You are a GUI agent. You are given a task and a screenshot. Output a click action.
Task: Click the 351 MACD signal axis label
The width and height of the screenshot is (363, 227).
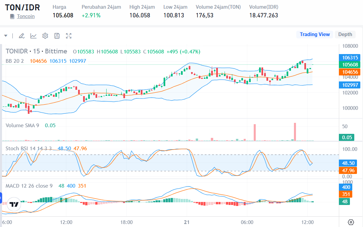(x=346, y=194)
